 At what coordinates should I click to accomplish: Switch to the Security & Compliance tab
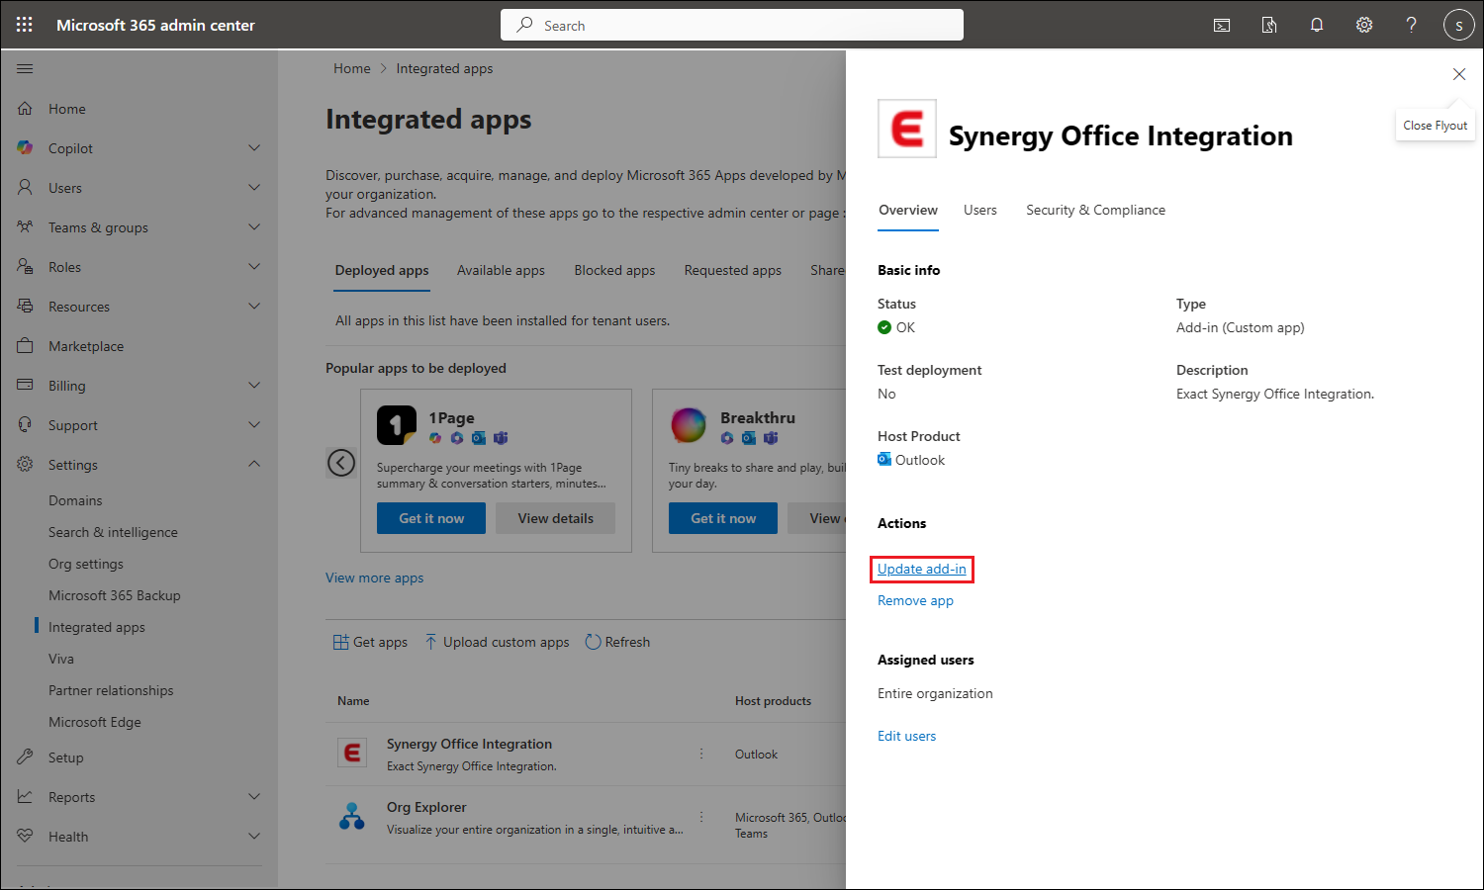click(1095, 210)
